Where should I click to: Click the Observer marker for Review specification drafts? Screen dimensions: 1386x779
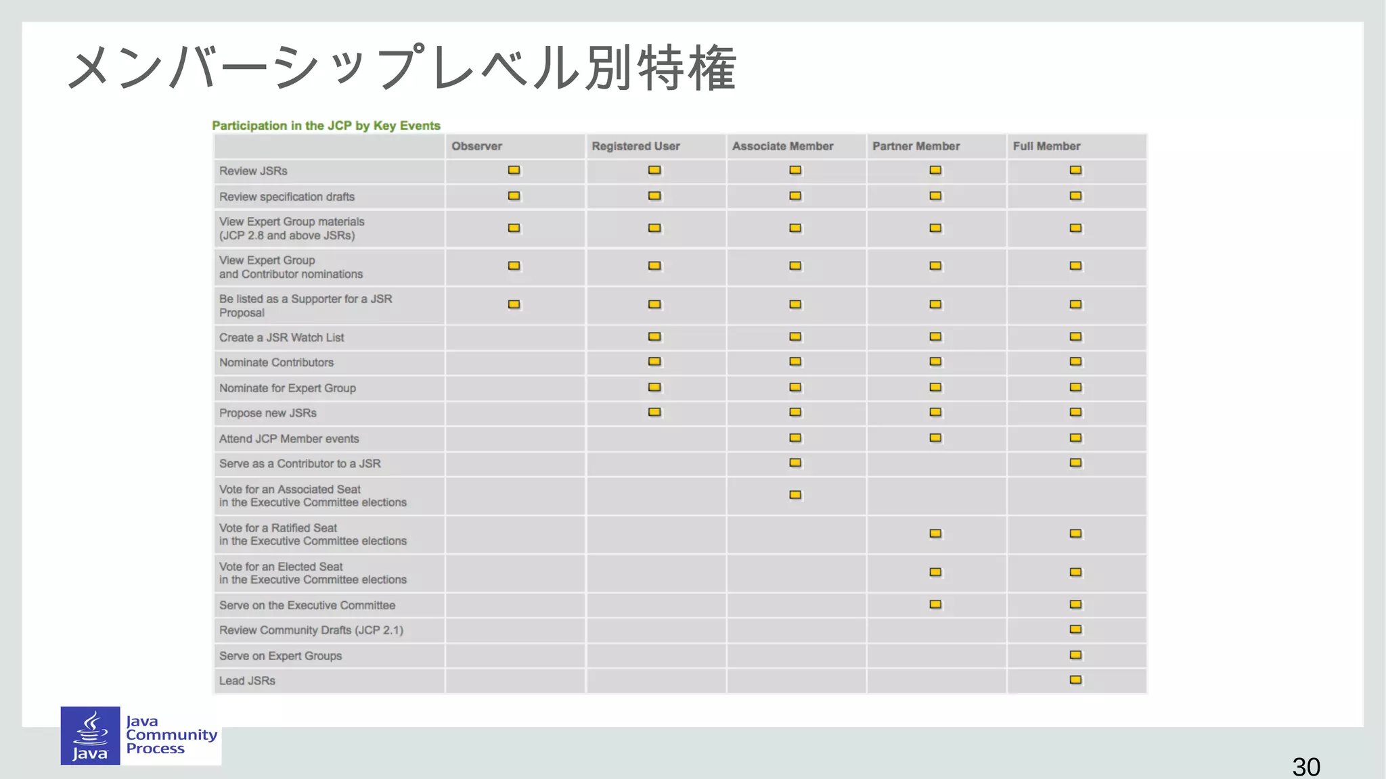click(514, 196)
